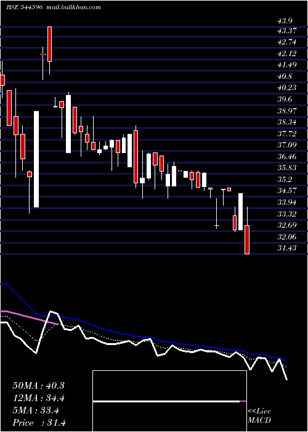Click the 33.94 price axis label
The height and width of the screenshot is (432, 308).
point(287,202)
